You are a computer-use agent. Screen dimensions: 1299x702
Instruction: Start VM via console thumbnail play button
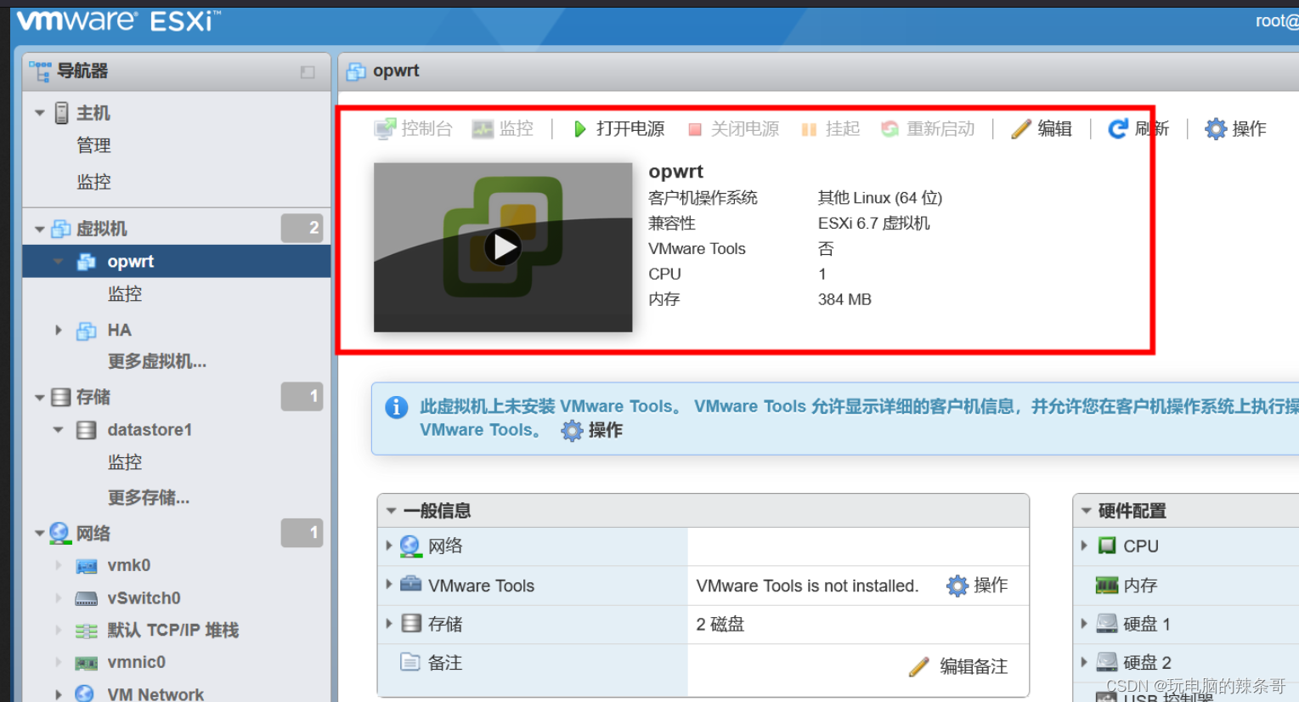coord(503,247)
